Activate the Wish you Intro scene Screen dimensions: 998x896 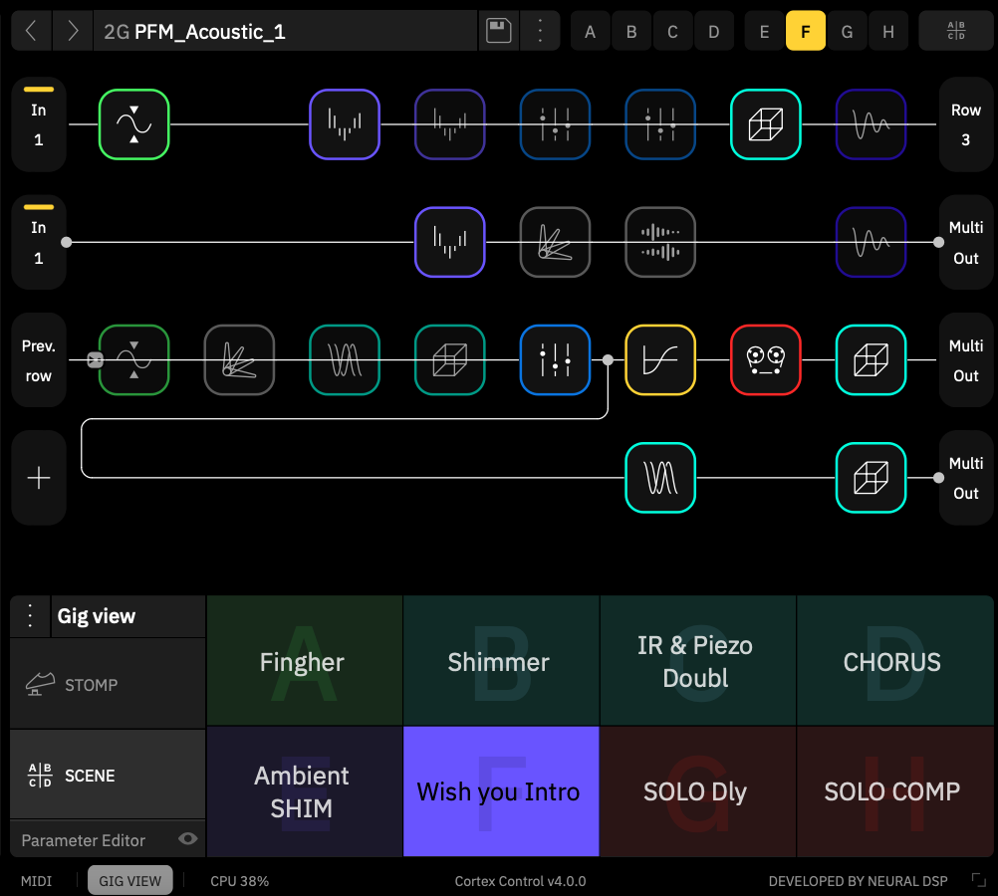click(499, 790)
